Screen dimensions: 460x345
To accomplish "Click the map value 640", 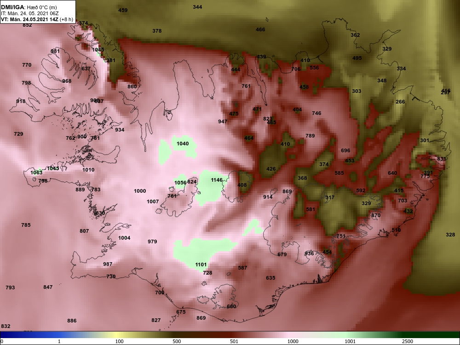I will point(392,173).
